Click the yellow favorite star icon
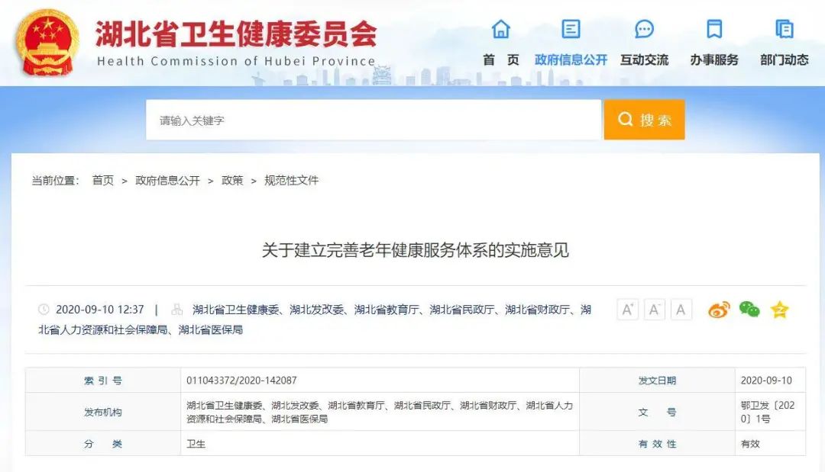 [x=778, y=310]
